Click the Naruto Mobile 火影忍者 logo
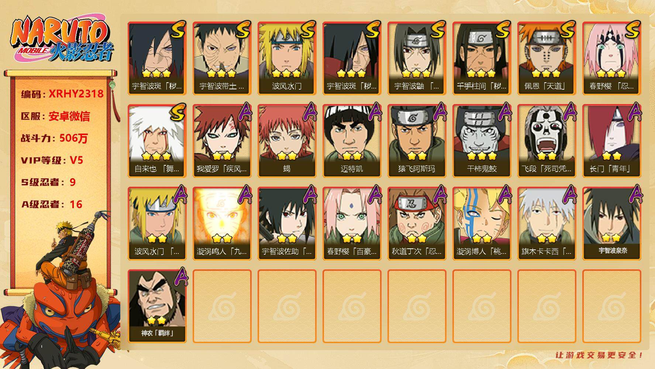655x369 pixels. pos(61,39)
